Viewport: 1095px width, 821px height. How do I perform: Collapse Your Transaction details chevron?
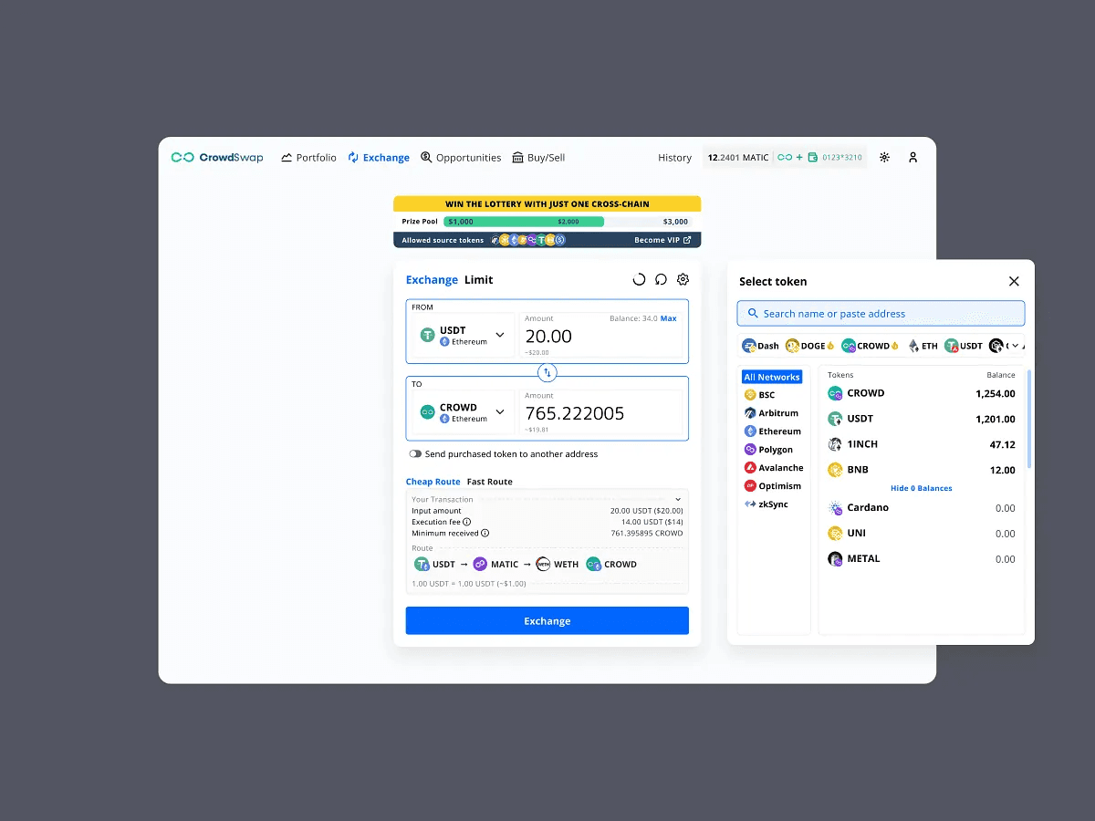679,500
